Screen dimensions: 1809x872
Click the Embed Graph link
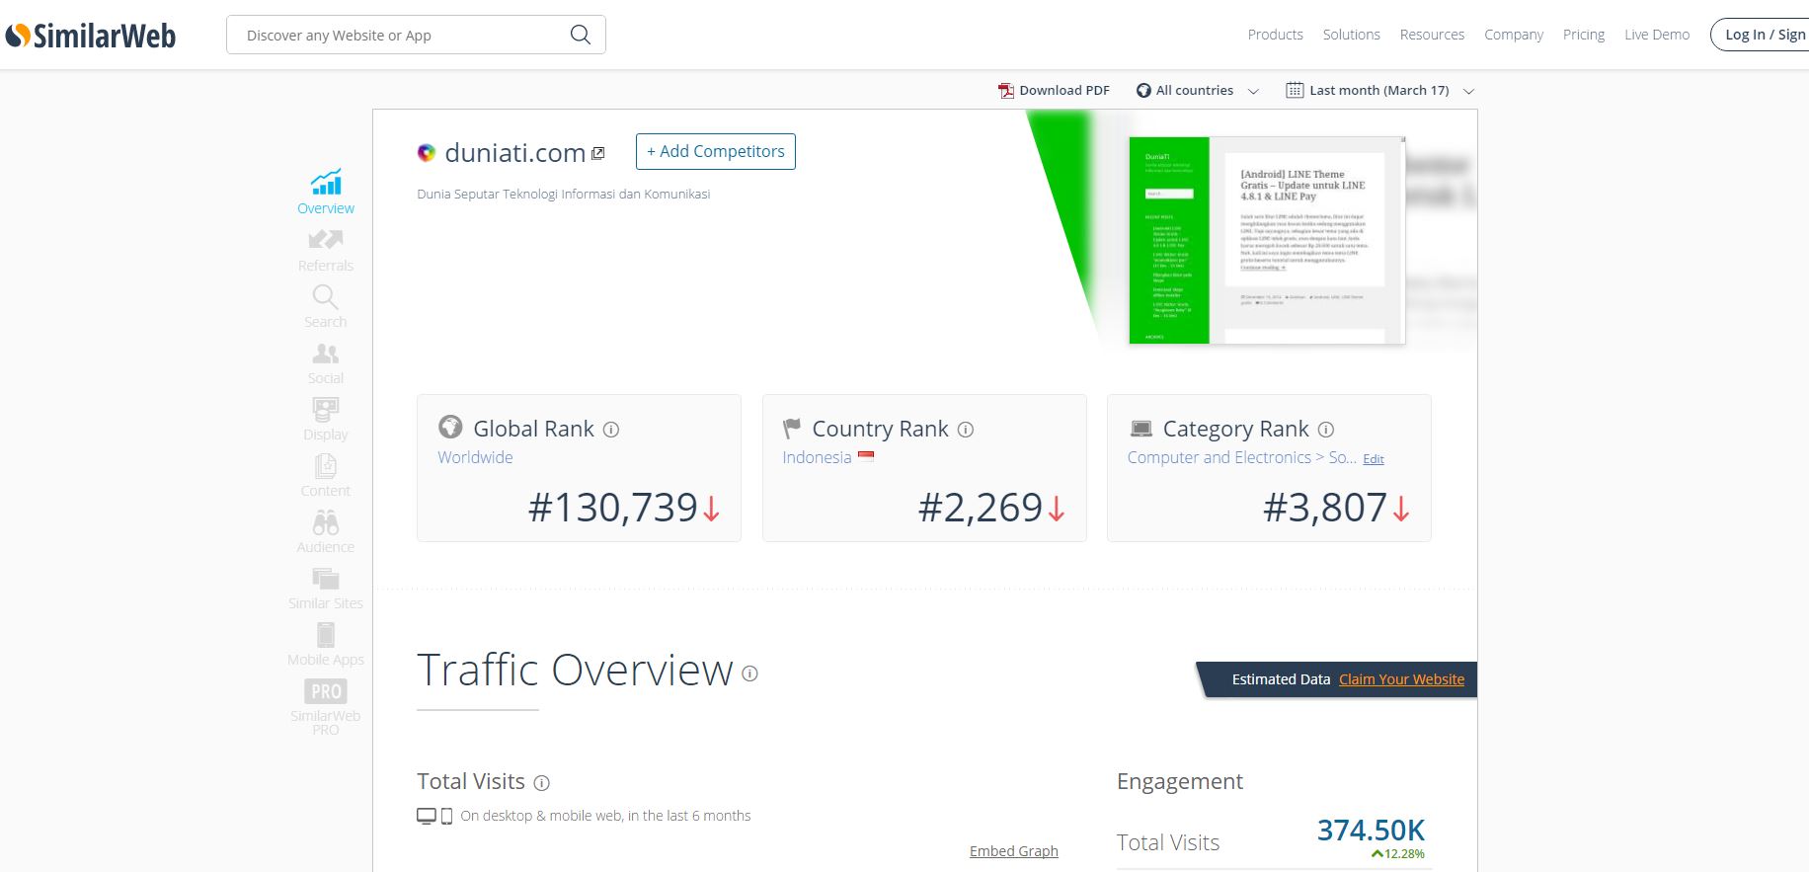point(1014,851)
